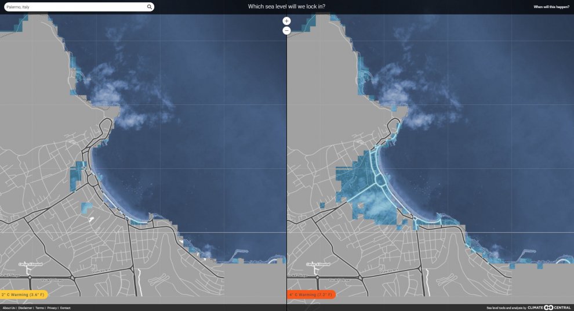Select the 4° C Warming orange label
Image resolution: width=574 pixels, height=311 pixels.
[311, 295]
